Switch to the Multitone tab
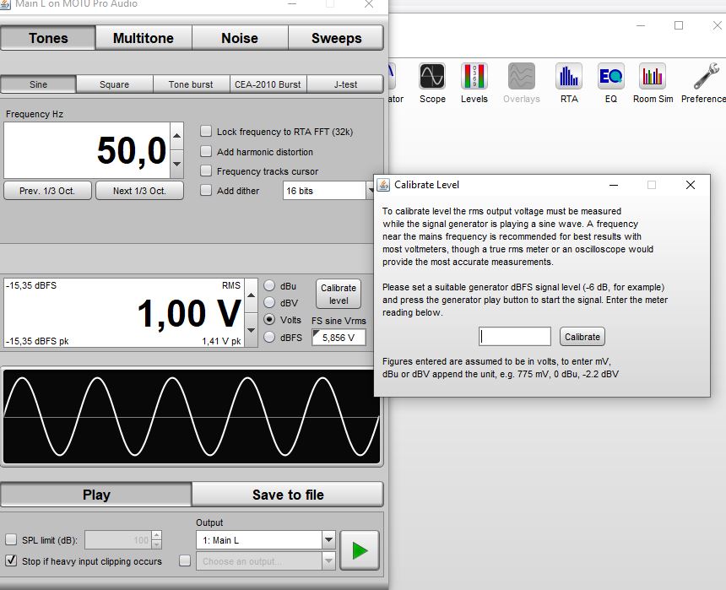This screenshot has height=590, width=726. tap(143, 38)
